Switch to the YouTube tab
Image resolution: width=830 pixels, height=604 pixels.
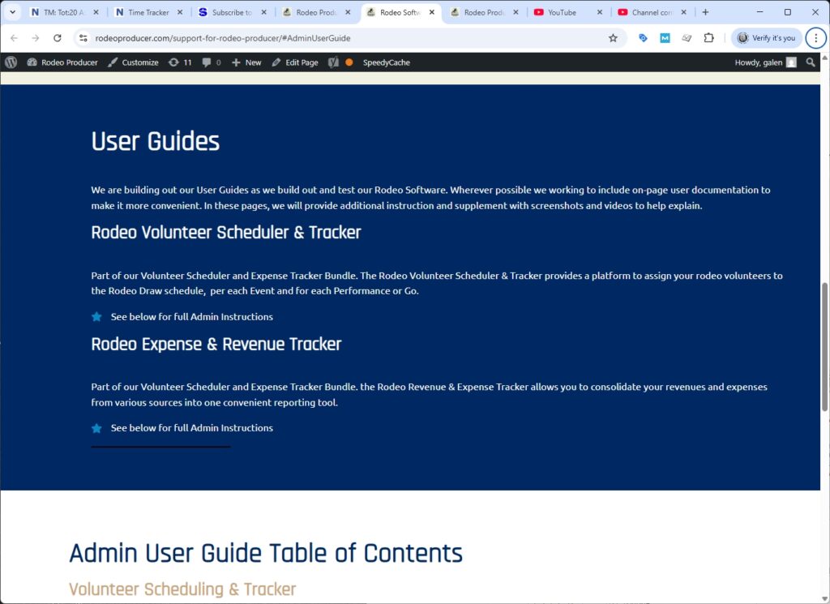coord(562,12)
